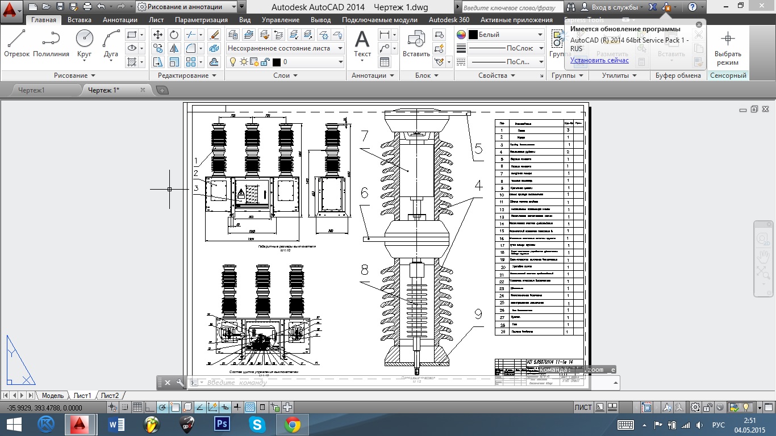Viewport: 776px width, 436px height.
Task: Switch to the Вывод ribbon tab
Action: 321,19
